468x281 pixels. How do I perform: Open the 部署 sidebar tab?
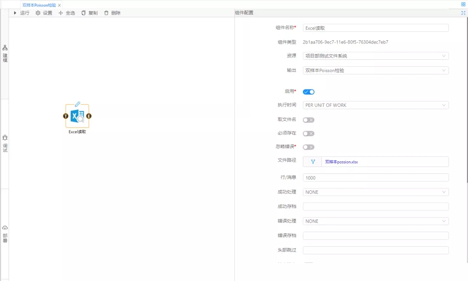click(5, 234)
